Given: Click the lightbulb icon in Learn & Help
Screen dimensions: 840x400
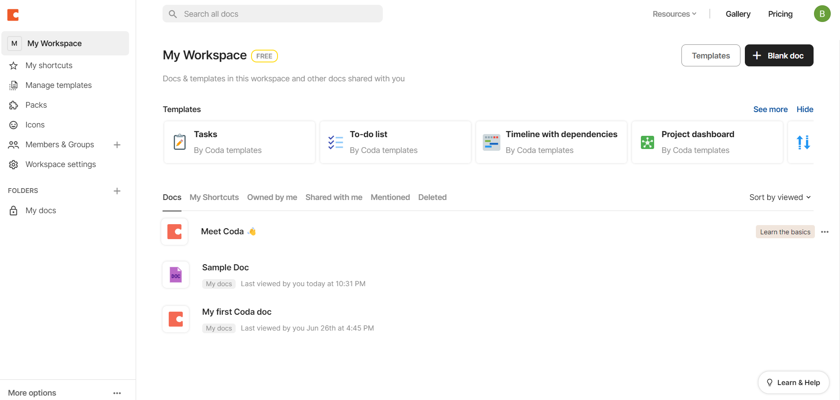Looking at the screenshot, I should click(x=770, y=382).
